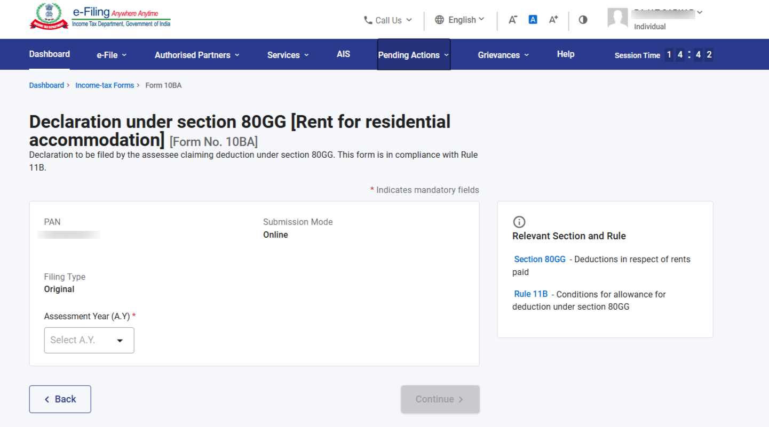Image resolution: width=769 pixels, height=427 pixels.
Task: Open the Services menu
Action: click(288, 55)
